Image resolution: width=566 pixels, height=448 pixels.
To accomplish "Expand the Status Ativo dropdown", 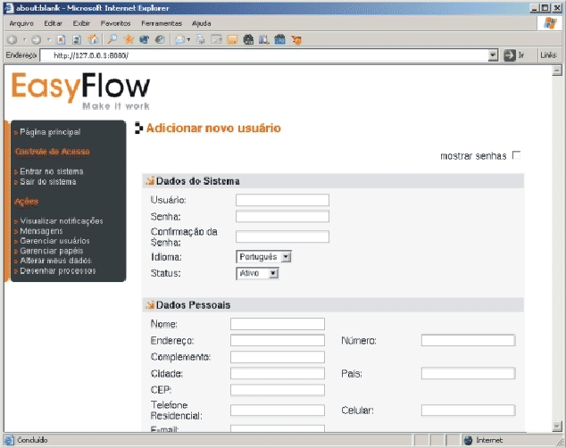I will [257, 273].
